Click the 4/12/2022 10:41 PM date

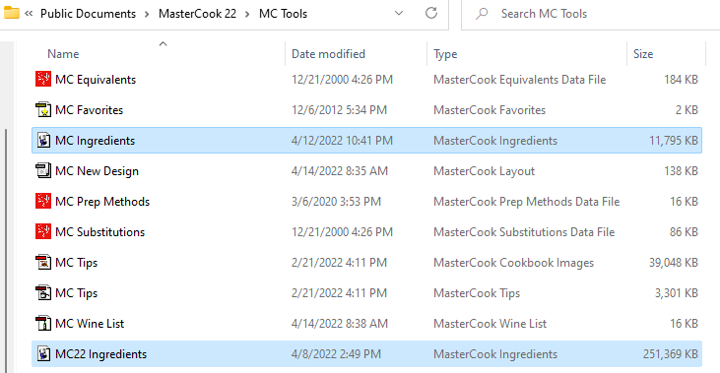click(342, 141)
